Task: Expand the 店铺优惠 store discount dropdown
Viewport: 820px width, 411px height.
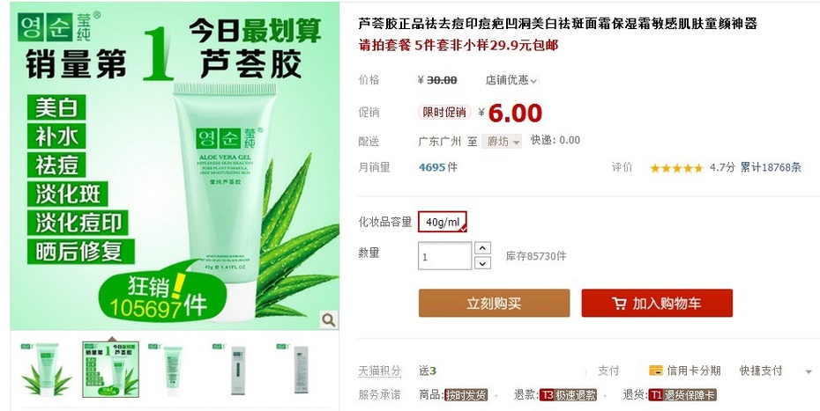Action: click(511, 80)
